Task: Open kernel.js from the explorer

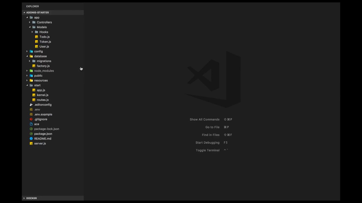Action: pos(42,95)
